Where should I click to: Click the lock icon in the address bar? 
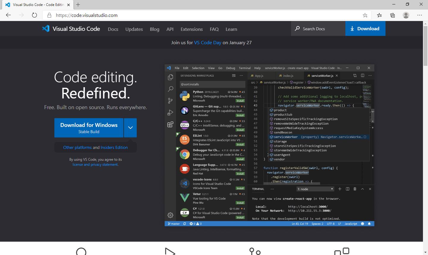point(50,15)
